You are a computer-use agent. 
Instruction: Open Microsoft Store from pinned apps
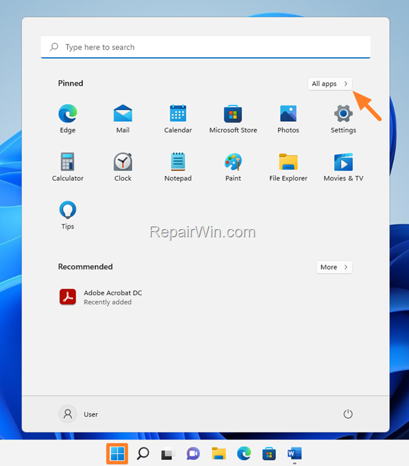tap(233, 119)
